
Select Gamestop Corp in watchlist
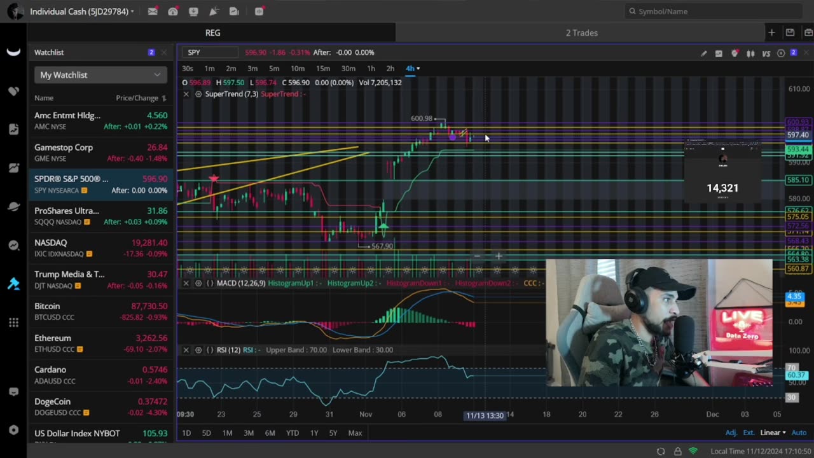100,153
